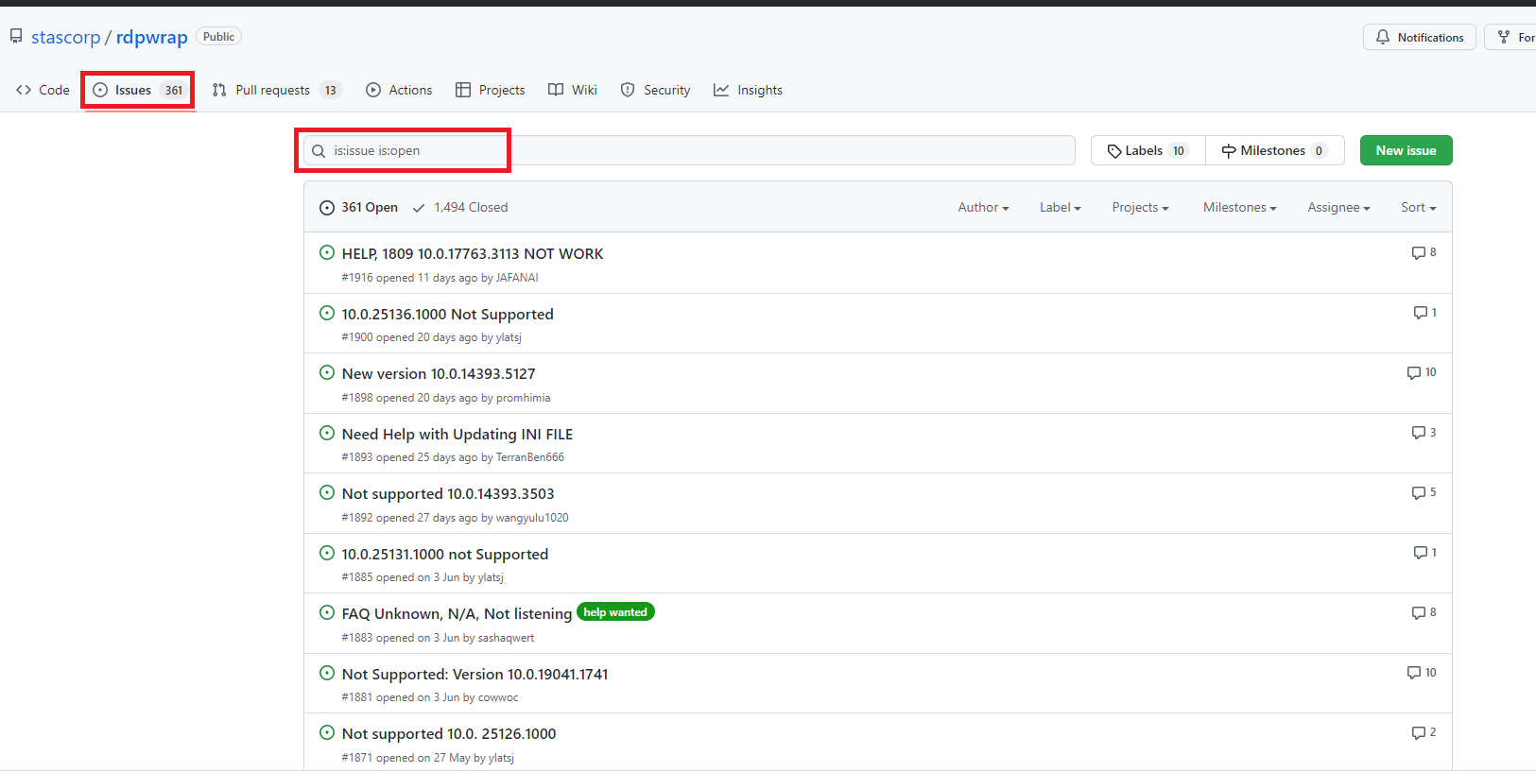Expand the Milestones filter dropdown
This screenshot has width=1536, height=772.
click(1239, 207)
